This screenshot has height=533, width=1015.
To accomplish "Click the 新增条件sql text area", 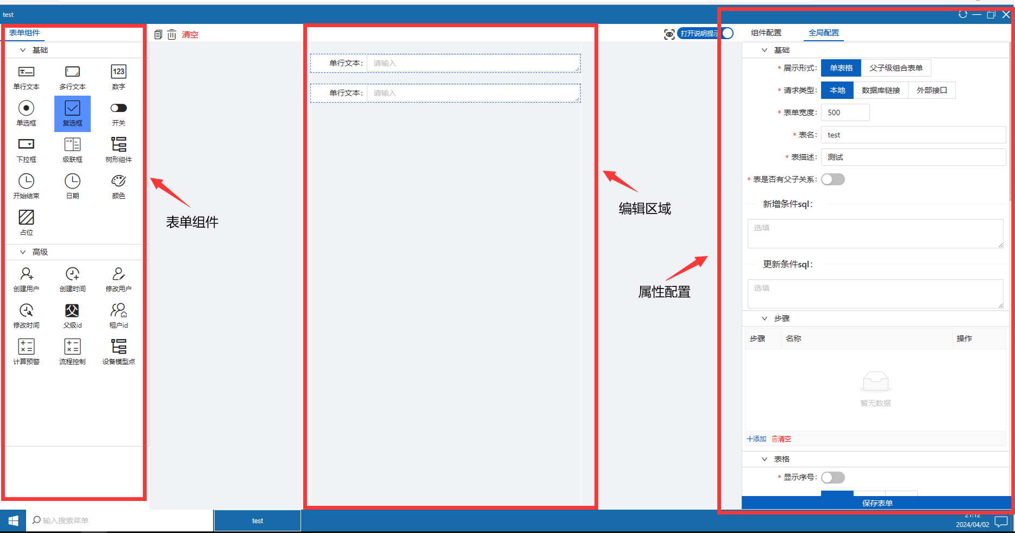I will (875, 234).
